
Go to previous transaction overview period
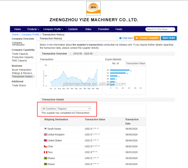click(70, 54)
